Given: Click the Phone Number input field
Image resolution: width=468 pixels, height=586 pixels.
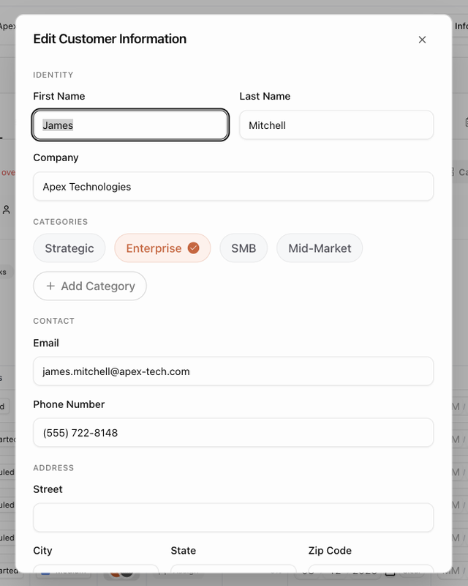Looking at the screenshot, I should click(233, 432).
